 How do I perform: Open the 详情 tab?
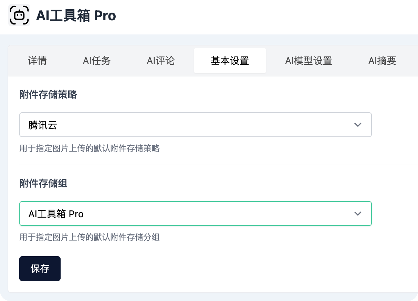pos(37,61)
